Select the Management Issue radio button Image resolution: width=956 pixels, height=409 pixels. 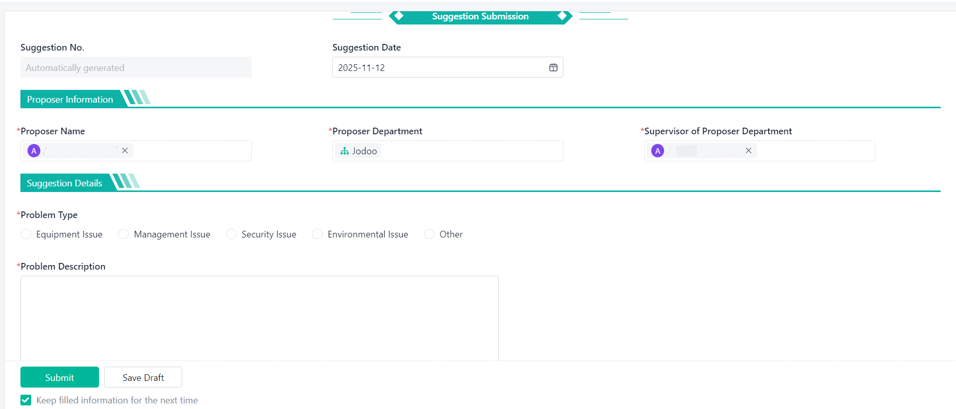(124, 234)
